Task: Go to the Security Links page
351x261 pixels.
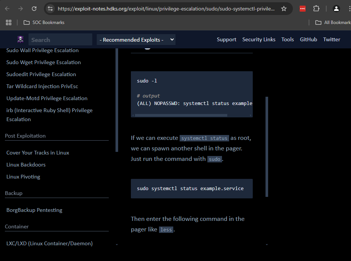Action: pos(259,39)
